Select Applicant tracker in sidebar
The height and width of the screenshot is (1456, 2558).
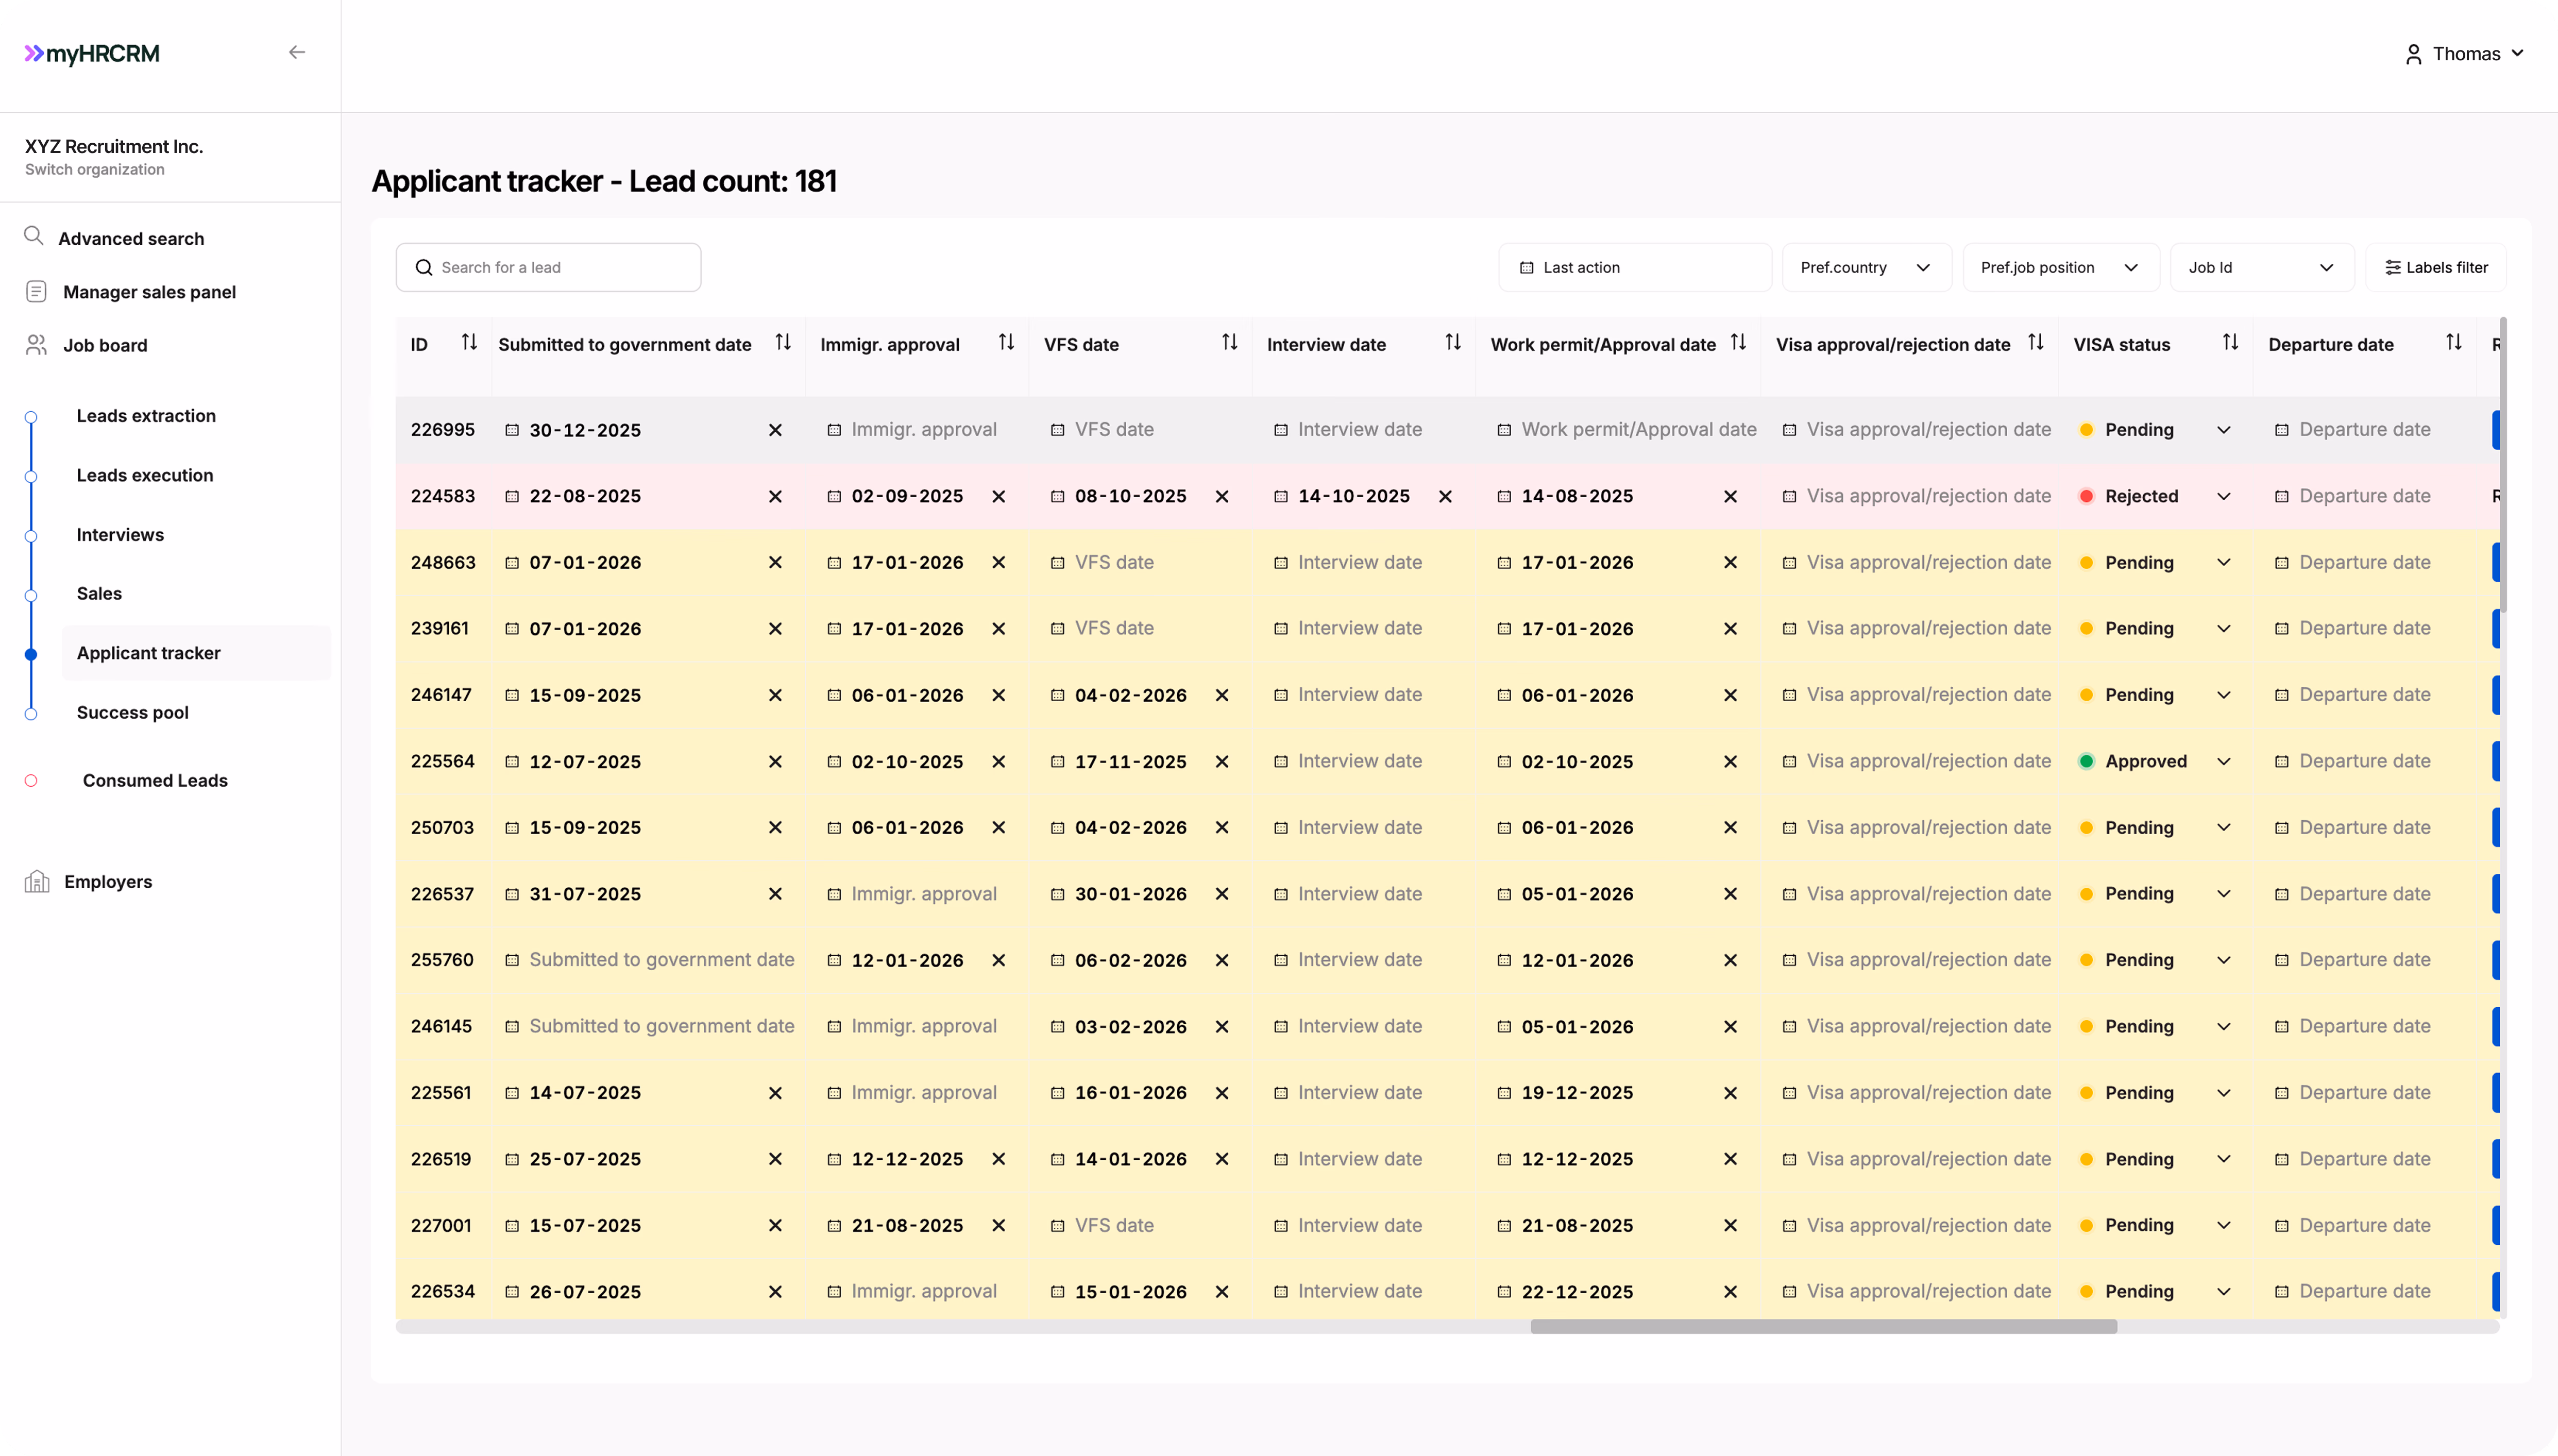click(x=196, y=653)
